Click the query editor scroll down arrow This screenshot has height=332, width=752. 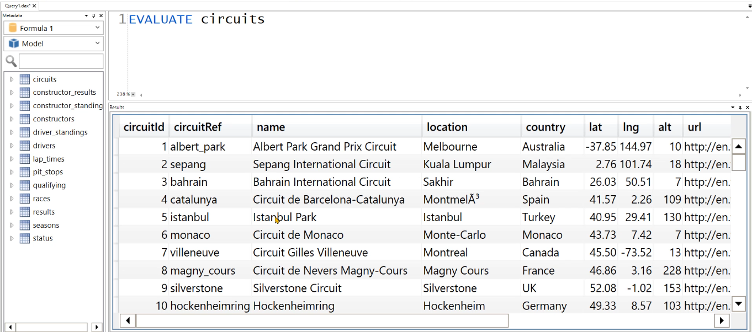point(748,88)
